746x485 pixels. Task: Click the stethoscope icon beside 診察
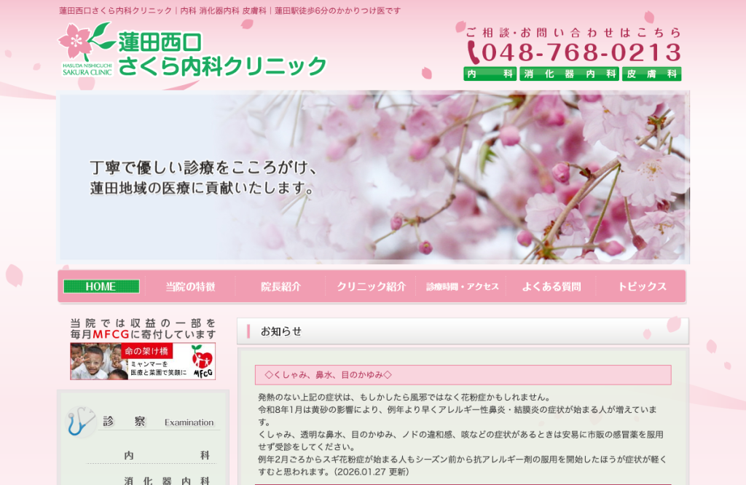[x=80, y=422]
